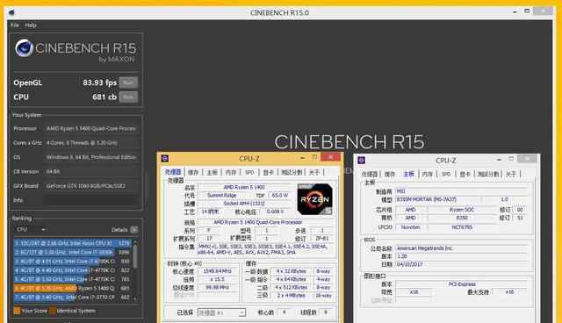Switch to the SPD tab in left CPU-Z

[x=249, y=173]
